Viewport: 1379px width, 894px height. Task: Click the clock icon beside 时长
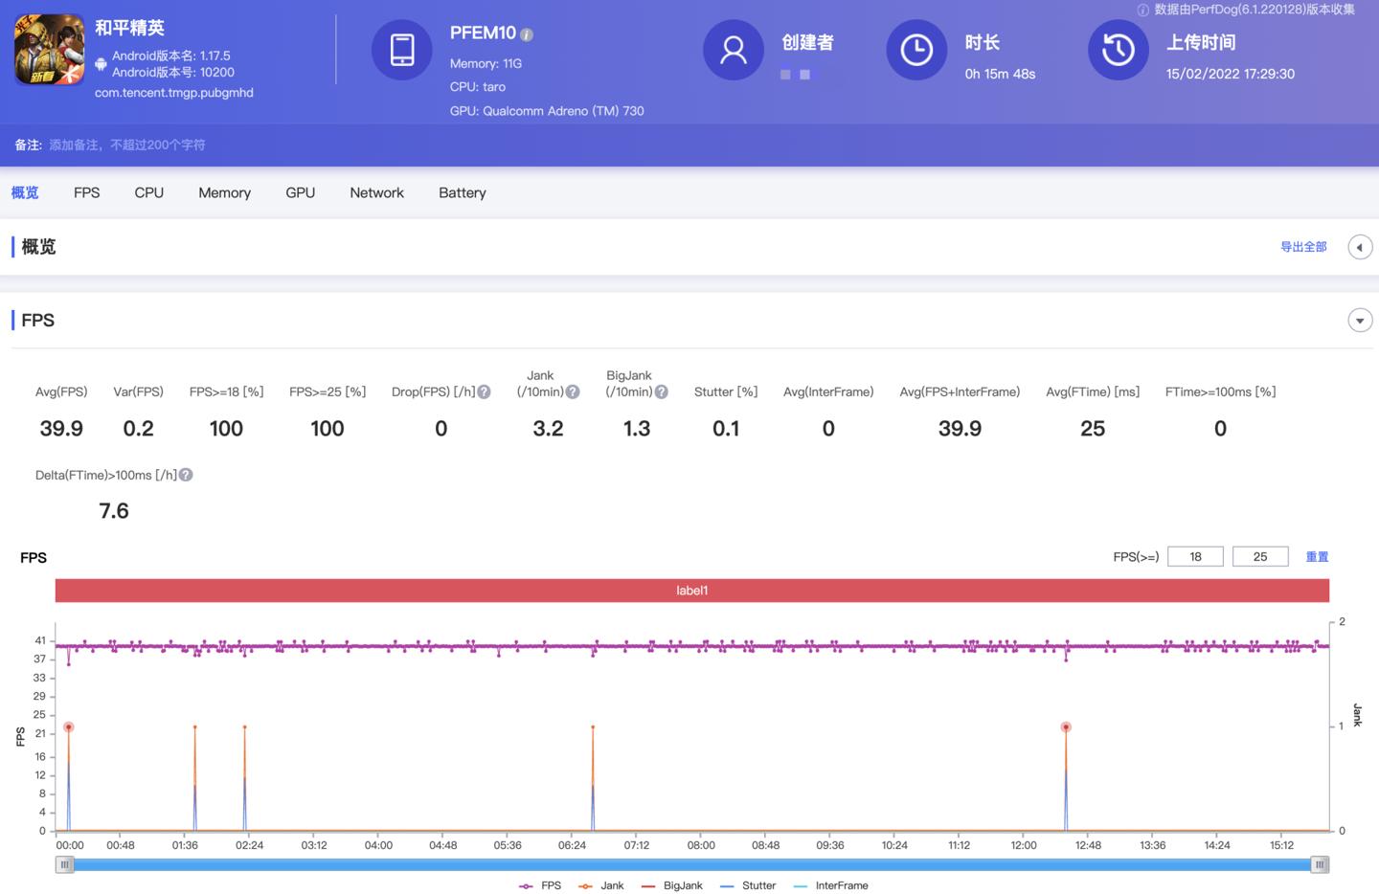[x=916, y=50]
